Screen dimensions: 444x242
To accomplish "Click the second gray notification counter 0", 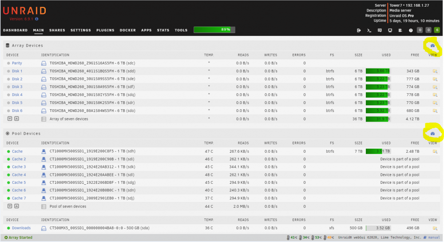I will coord(428,30).
